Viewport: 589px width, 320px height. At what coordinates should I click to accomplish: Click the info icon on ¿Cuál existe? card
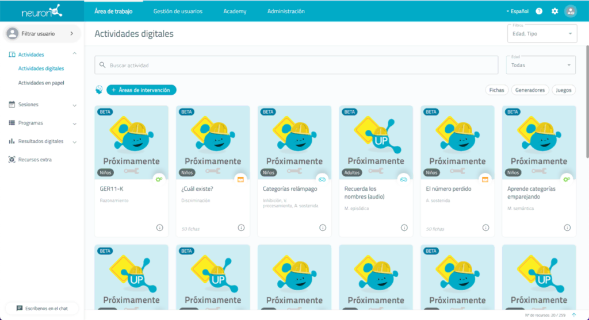(242, 228)
